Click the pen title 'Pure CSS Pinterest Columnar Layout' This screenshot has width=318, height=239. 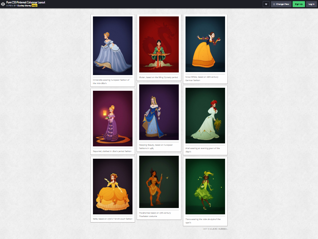26,2
